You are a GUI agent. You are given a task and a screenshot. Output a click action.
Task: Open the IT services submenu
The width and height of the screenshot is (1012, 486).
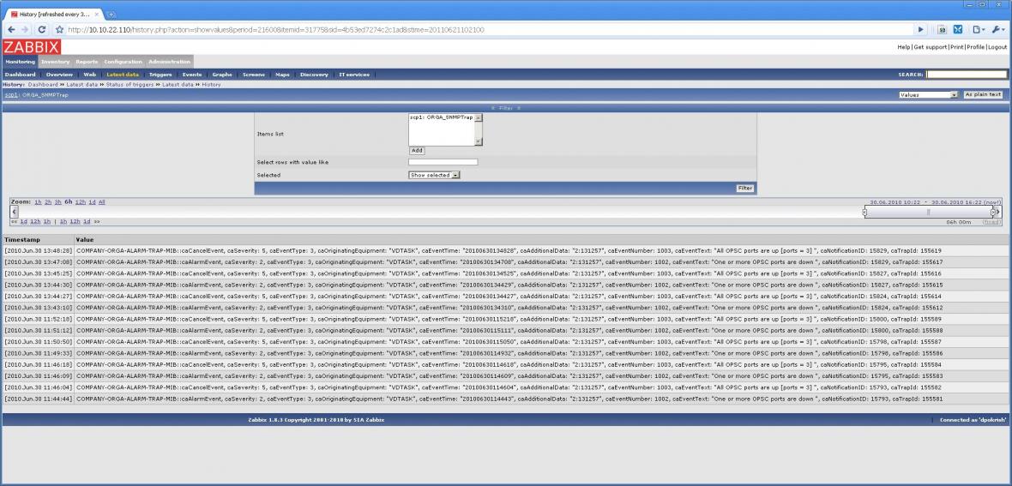tap(354, 75)
